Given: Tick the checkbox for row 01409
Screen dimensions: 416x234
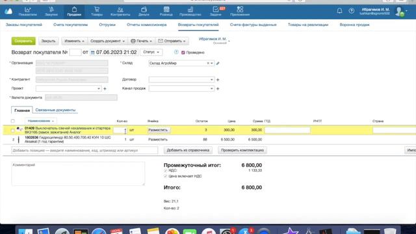Looking at the screenshot, I should (x=13, y=130).
